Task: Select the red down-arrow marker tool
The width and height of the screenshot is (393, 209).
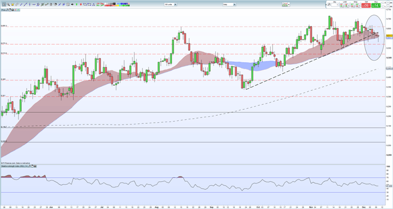Action: [80, 5]
